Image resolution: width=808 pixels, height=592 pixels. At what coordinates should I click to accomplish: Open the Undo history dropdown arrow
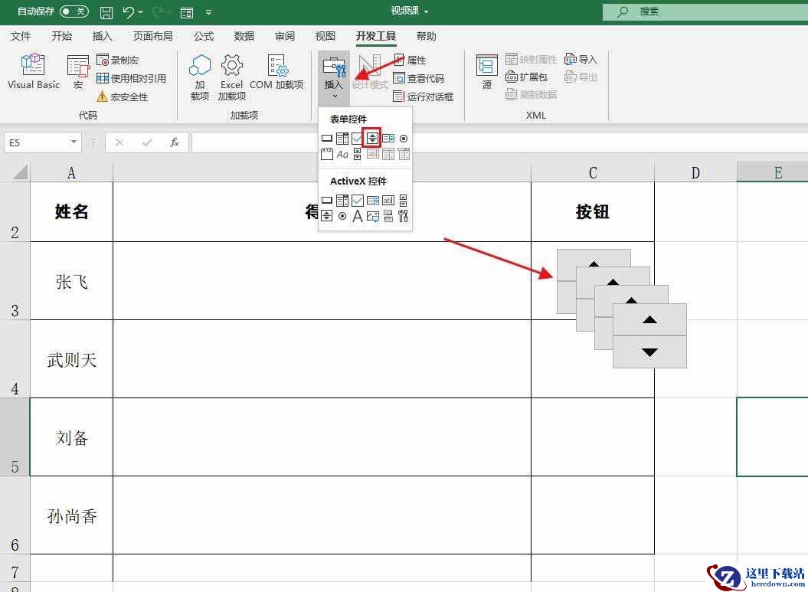[141, 11]
